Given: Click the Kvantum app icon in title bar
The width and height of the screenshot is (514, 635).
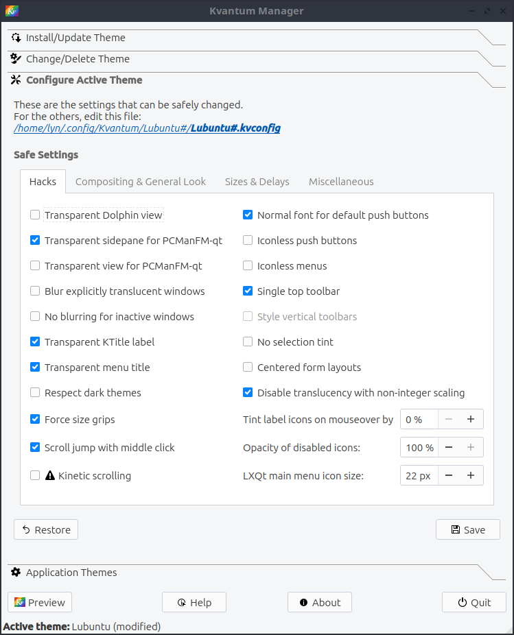Looking at the screenshot, I should point(12,11).
